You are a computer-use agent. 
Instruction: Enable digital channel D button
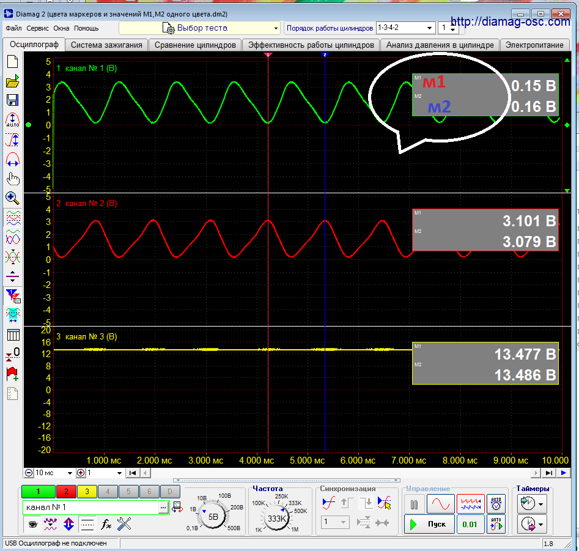pyautogui.click(x=170, y=492)
